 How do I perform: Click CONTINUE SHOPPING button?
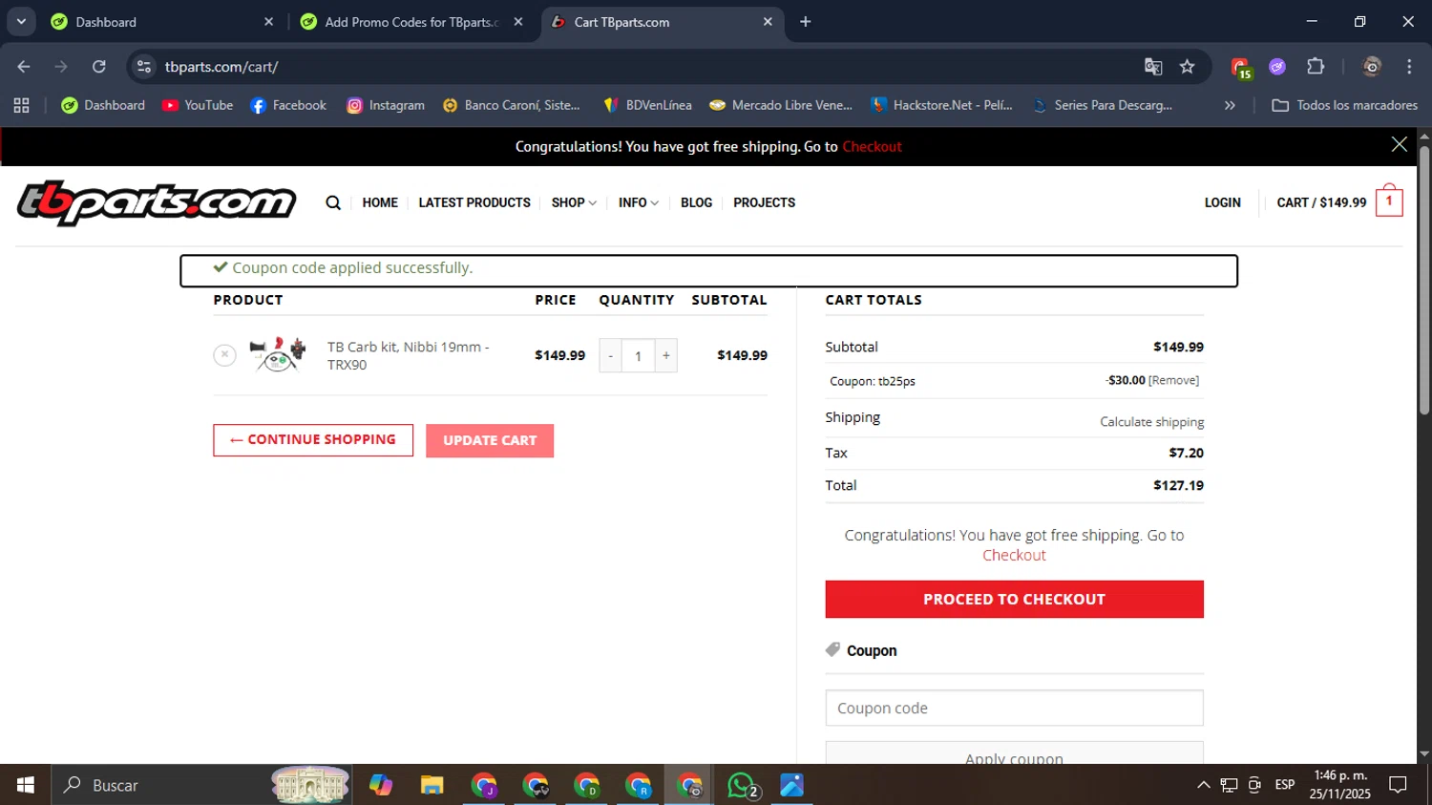point(313,440)
